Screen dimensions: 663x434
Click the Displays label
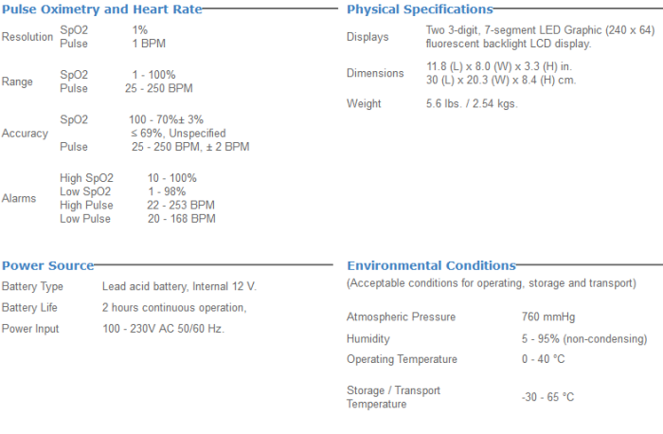point(367,37)
